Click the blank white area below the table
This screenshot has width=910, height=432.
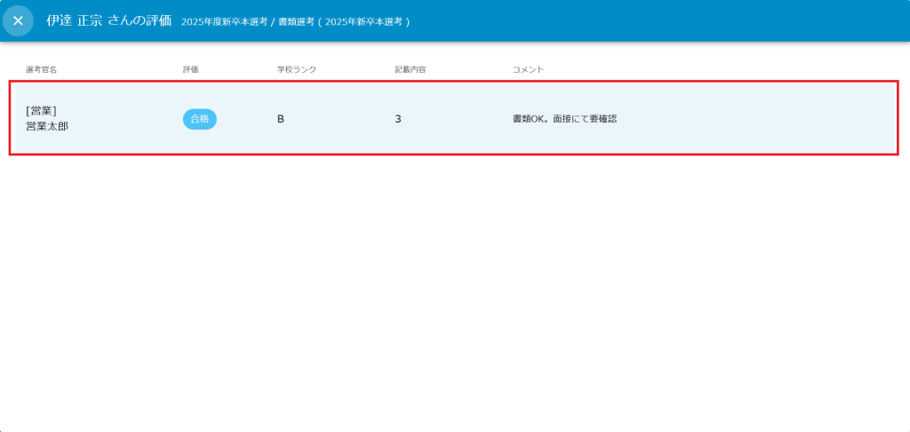click(455, 293)
